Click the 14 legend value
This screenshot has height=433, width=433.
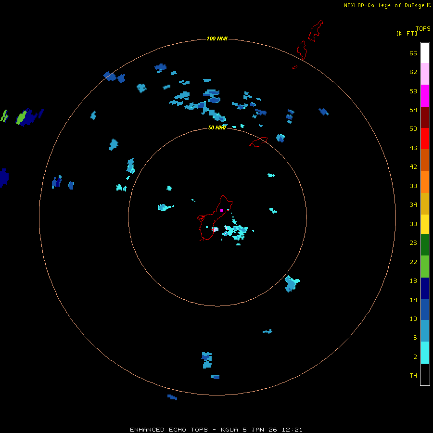413,300
